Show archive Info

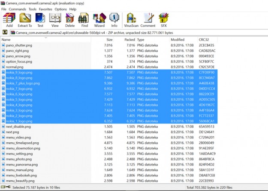(114, 19)
